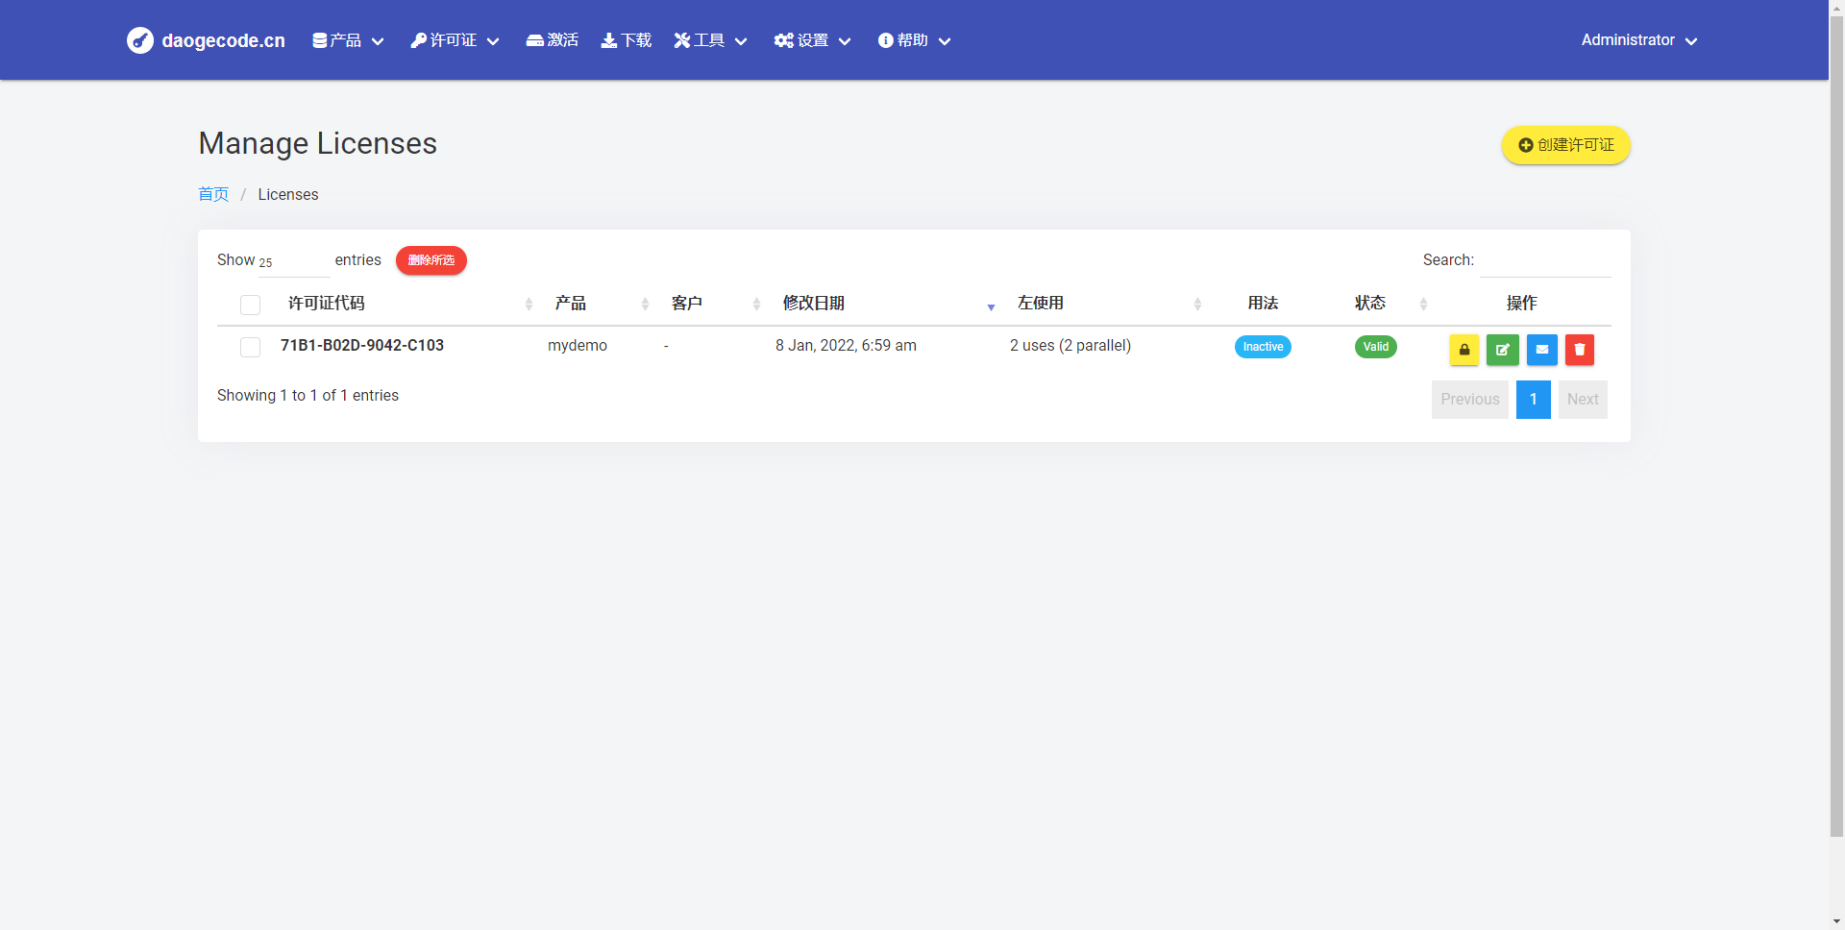The height and width of the screenshot is (930, 1845).
Task: Open the 许可证 dropdown menu
Action: pos(455,40)
